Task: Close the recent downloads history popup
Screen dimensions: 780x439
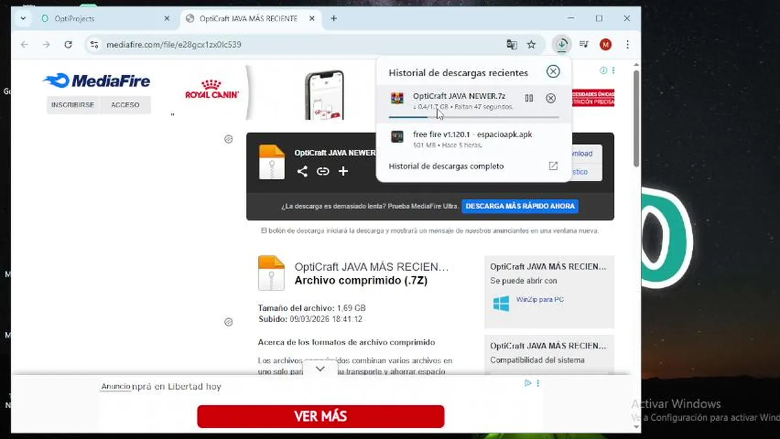Action: click(553, 71)
